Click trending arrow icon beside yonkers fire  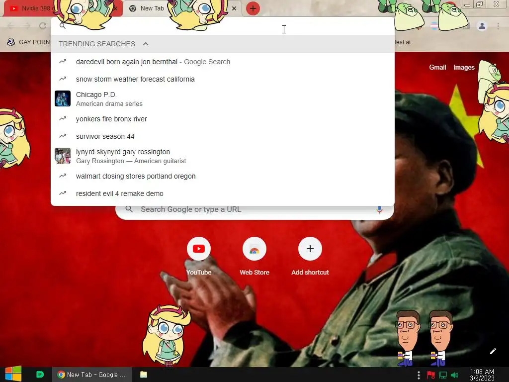click(63, 118)
